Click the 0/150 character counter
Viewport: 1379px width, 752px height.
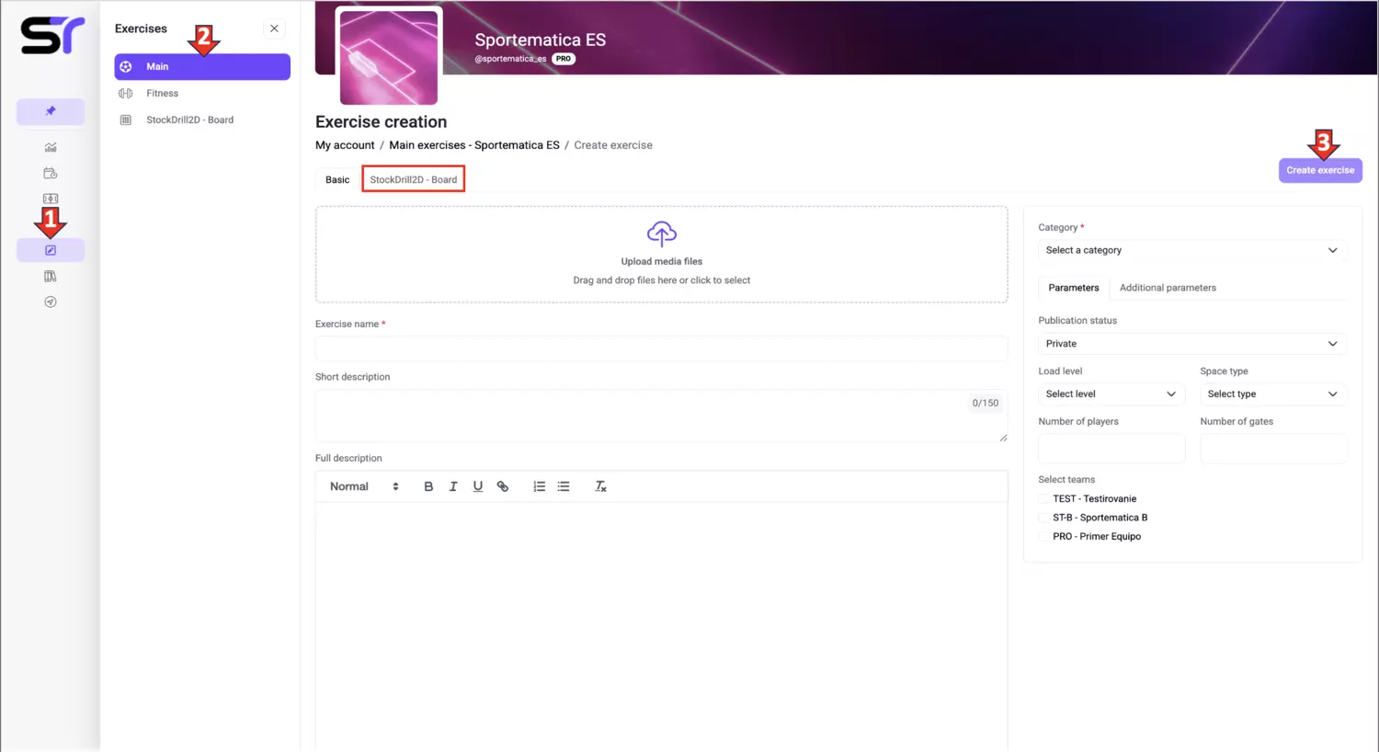(x=985, y=403)
